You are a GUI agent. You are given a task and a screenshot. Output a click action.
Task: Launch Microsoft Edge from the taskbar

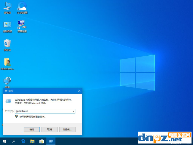23,141
